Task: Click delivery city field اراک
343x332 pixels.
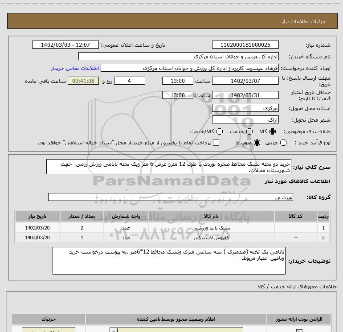Action: click(x=245, y=120)
